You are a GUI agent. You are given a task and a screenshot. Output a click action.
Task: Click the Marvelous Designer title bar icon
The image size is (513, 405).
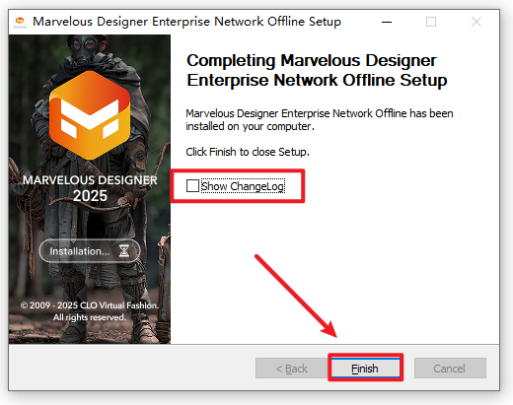tap(20, 22)
